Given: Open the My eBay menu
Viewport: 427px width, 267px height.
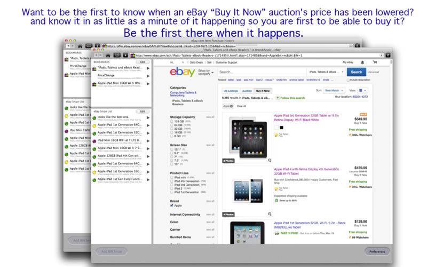Looking at the screenshot, I should click(348, 62).
